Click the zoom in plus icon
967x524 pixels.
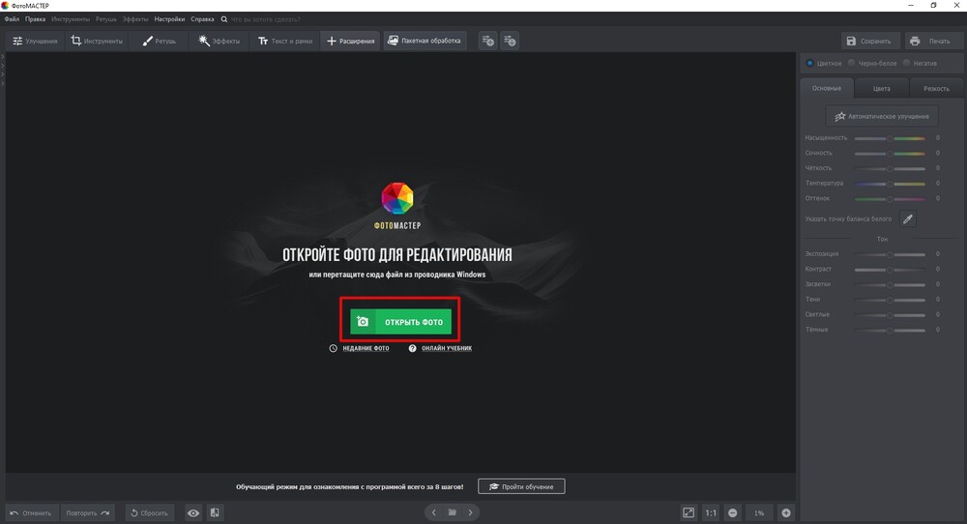pyautogui.click(x=786, y=512)
